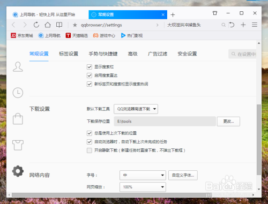Click the scroll up arrow
The height and width of the screenshot is (204, 268).
pos(259,43)
